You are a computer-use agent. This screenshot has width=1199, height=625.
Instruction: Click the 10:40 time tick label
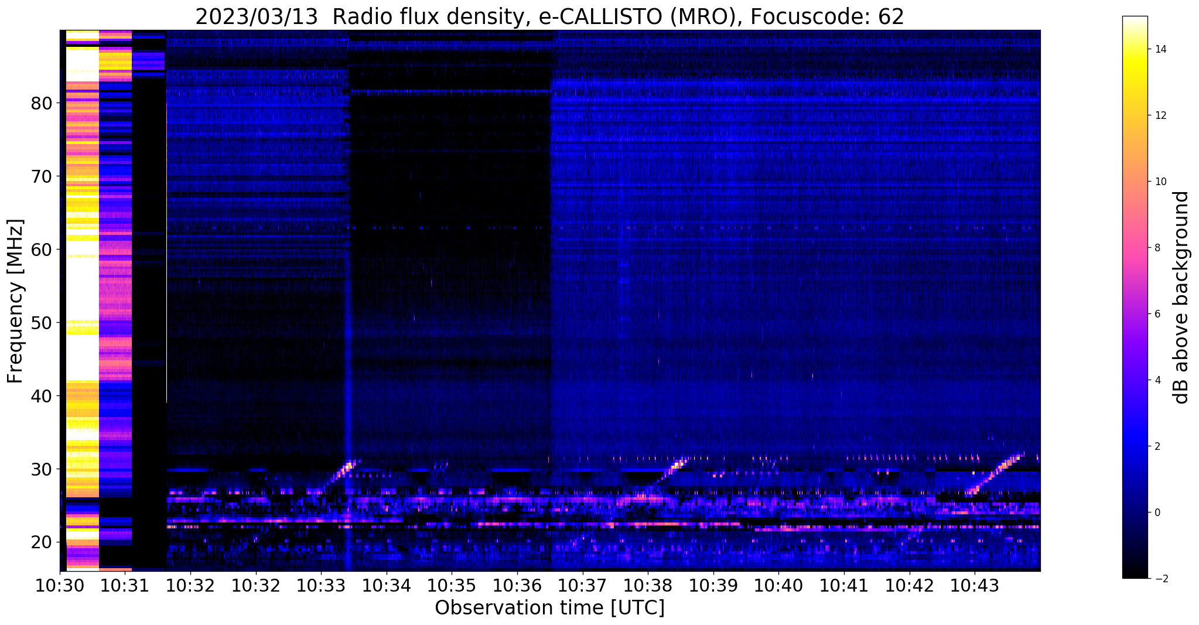(x=778, y=586)
